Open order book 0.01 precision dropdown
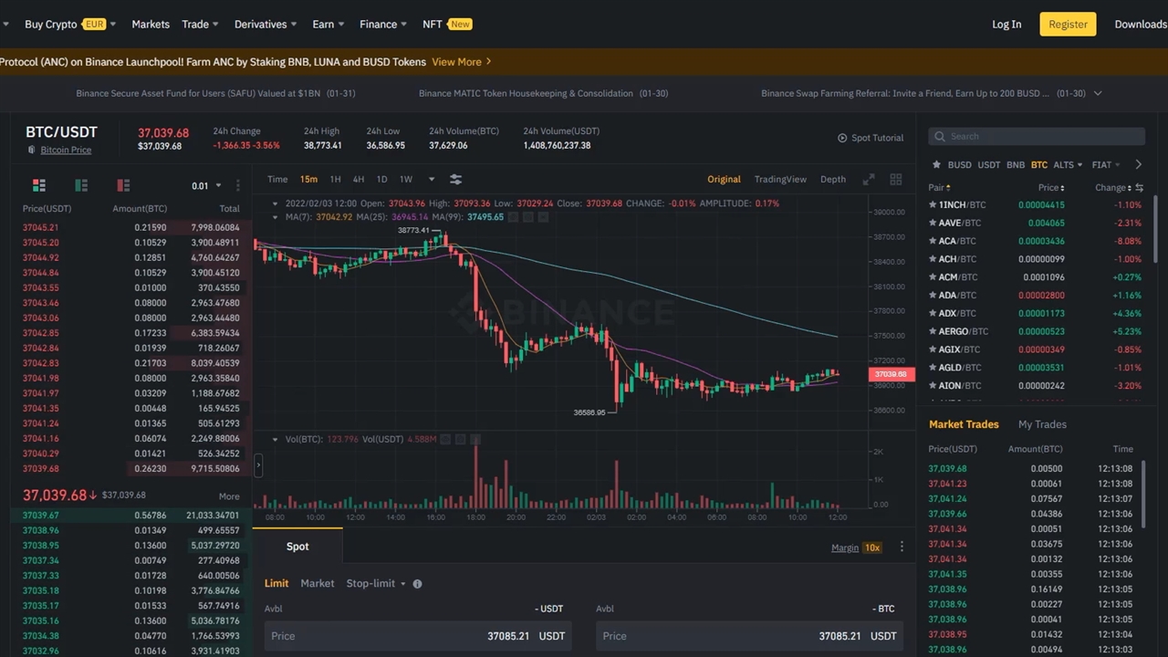Viewport: 1168px width, 657px height. [x=206, y=186]
